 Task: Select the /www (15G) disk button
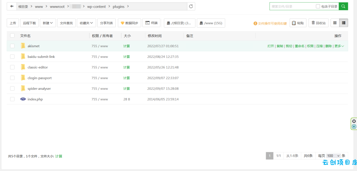tap(211, 23)
